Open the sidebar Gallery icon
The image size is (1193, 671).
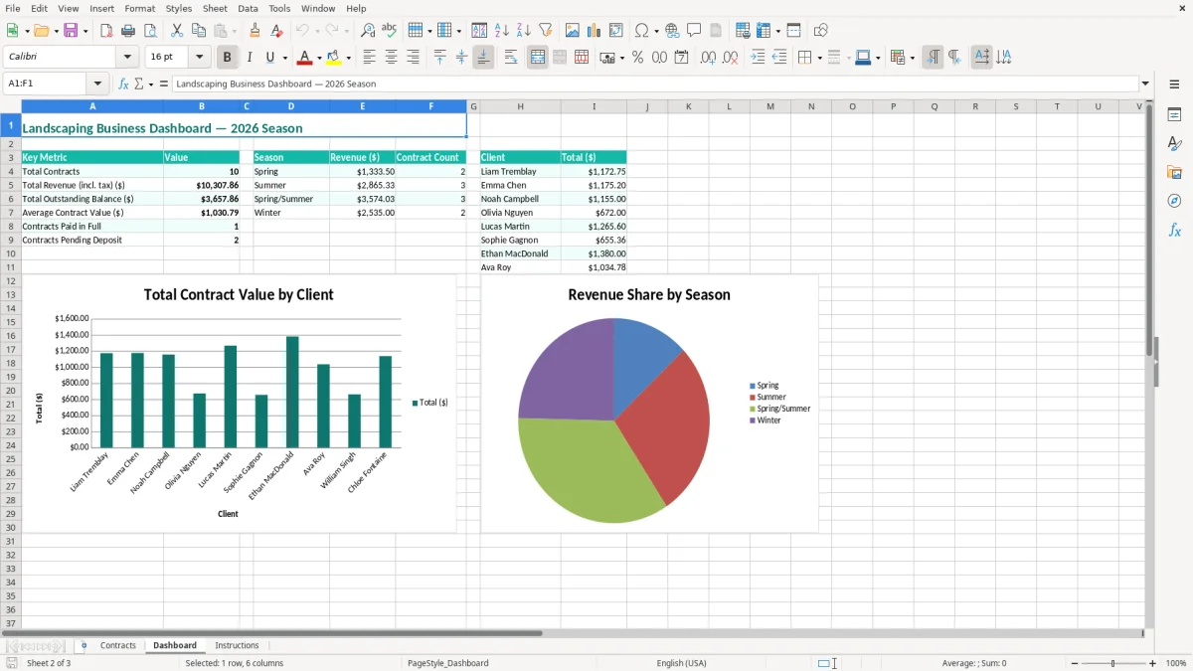(1174, 172)
